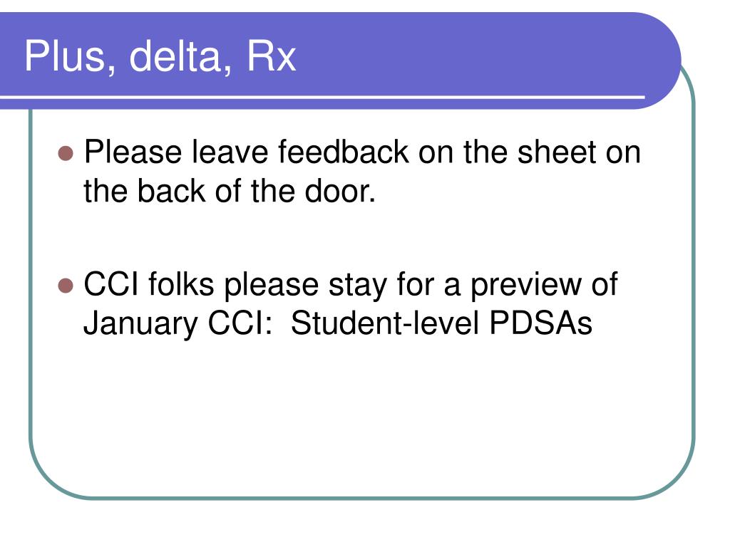Image resolution: width=730 pixels, height=547 pixels.
Task: Click the word 'feedback' in first bullet
Action: pyautogui.click(x=344, y=152)
